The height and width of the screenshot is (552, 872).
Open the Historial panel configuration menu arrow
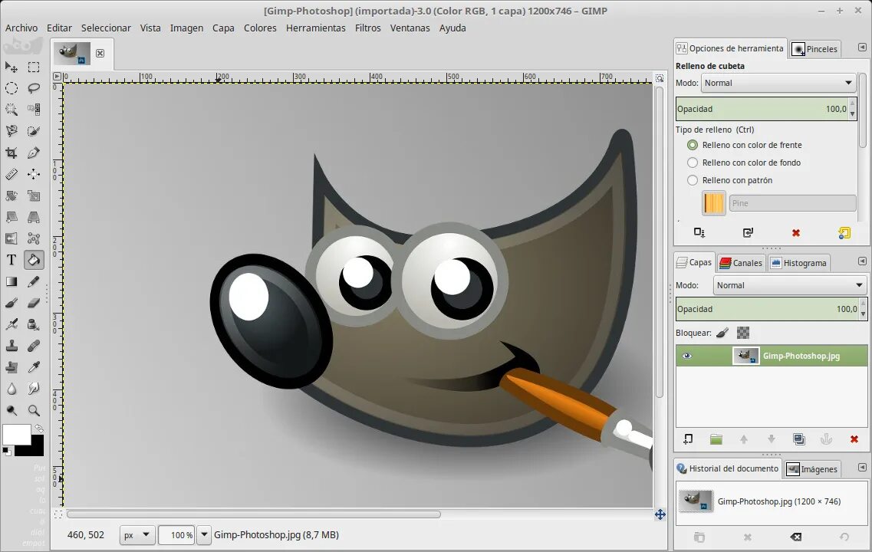[862, 468]
